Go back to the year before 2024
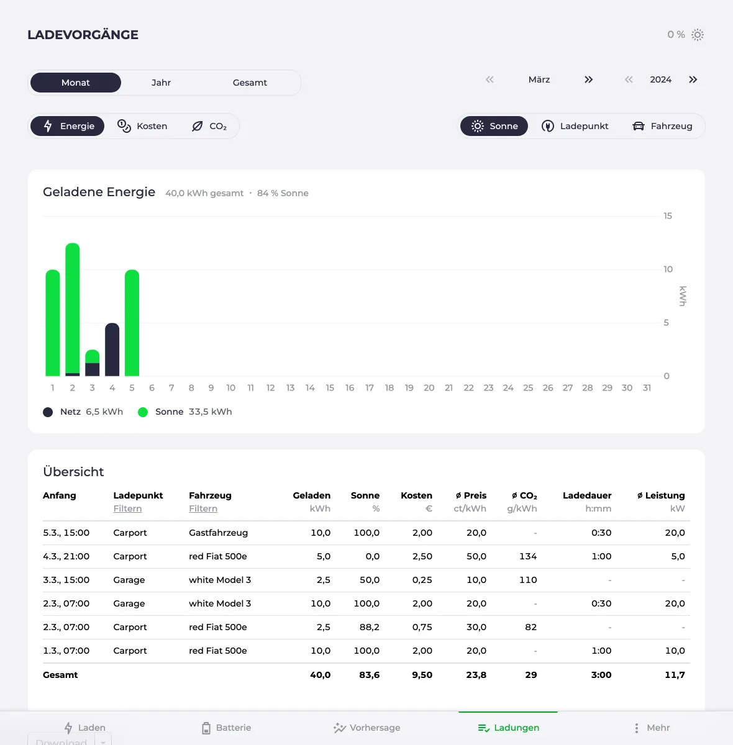The height and width of the screenshot is (745, 733). click(x=629, y=79)
